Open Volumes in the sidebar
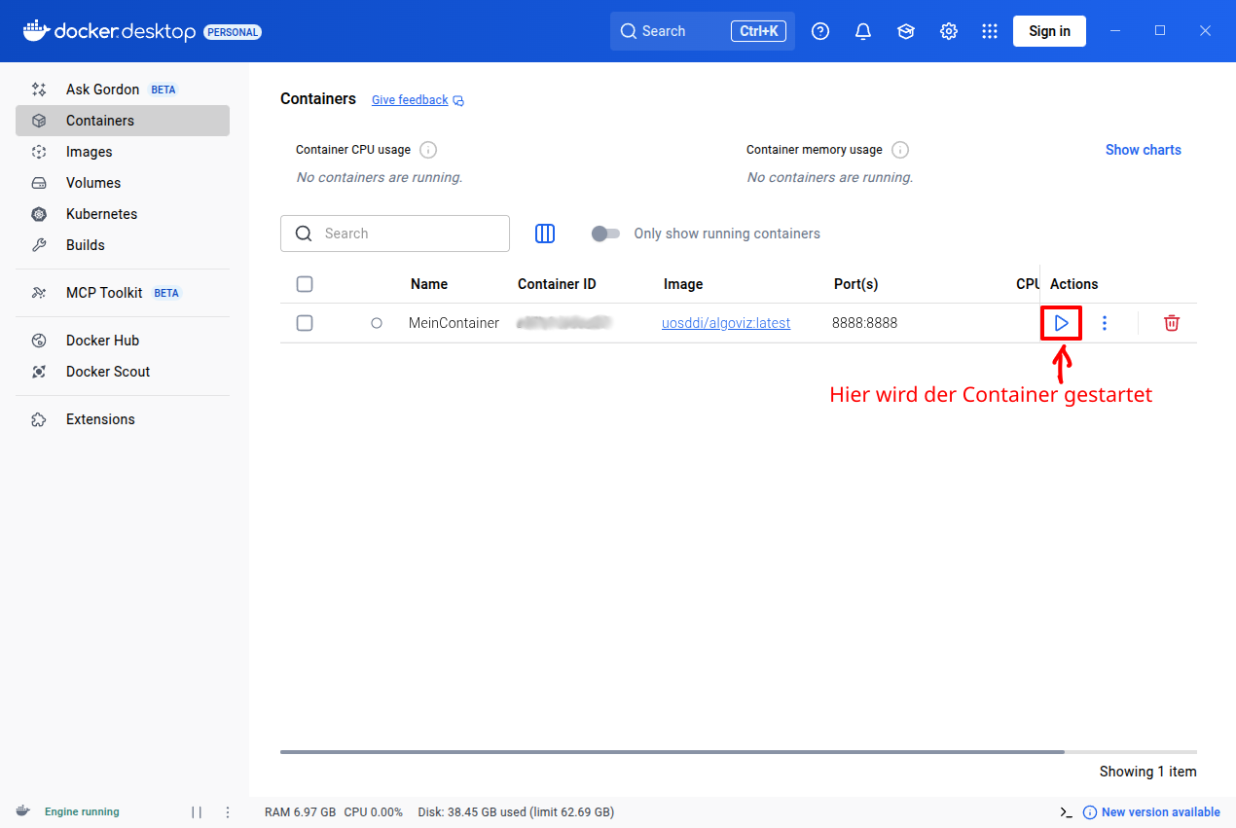The image size is (1236, 828). (93, 183)
